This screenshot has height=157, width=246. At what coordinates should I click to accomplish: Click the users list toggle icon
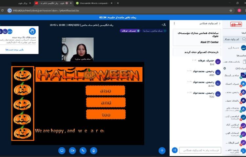164,25
